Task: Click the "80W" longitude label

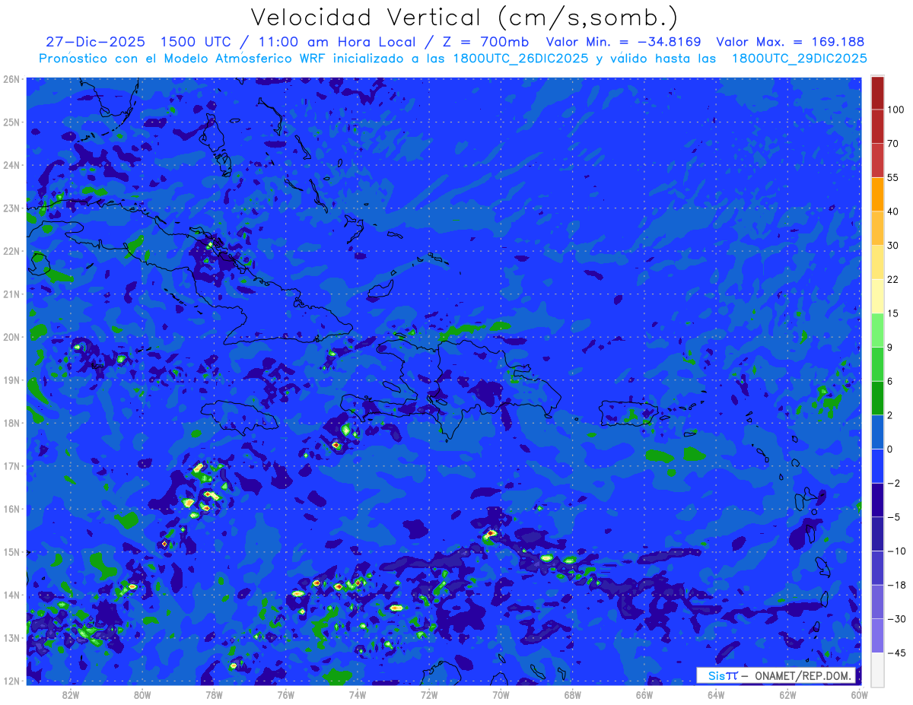Action: [x=142, y=695]
